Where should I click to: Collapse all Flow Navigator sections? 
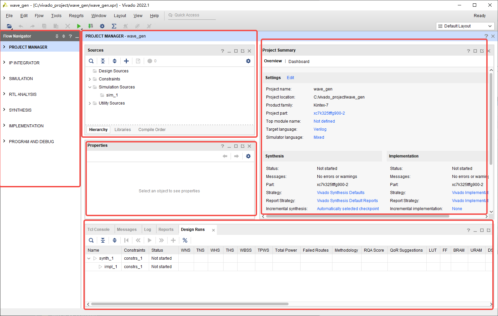(57, 36)
